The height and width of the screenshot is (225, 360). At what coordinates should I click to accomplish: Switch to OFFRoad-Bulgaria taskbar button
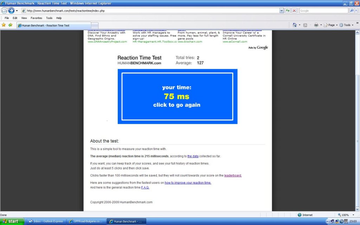86,221
